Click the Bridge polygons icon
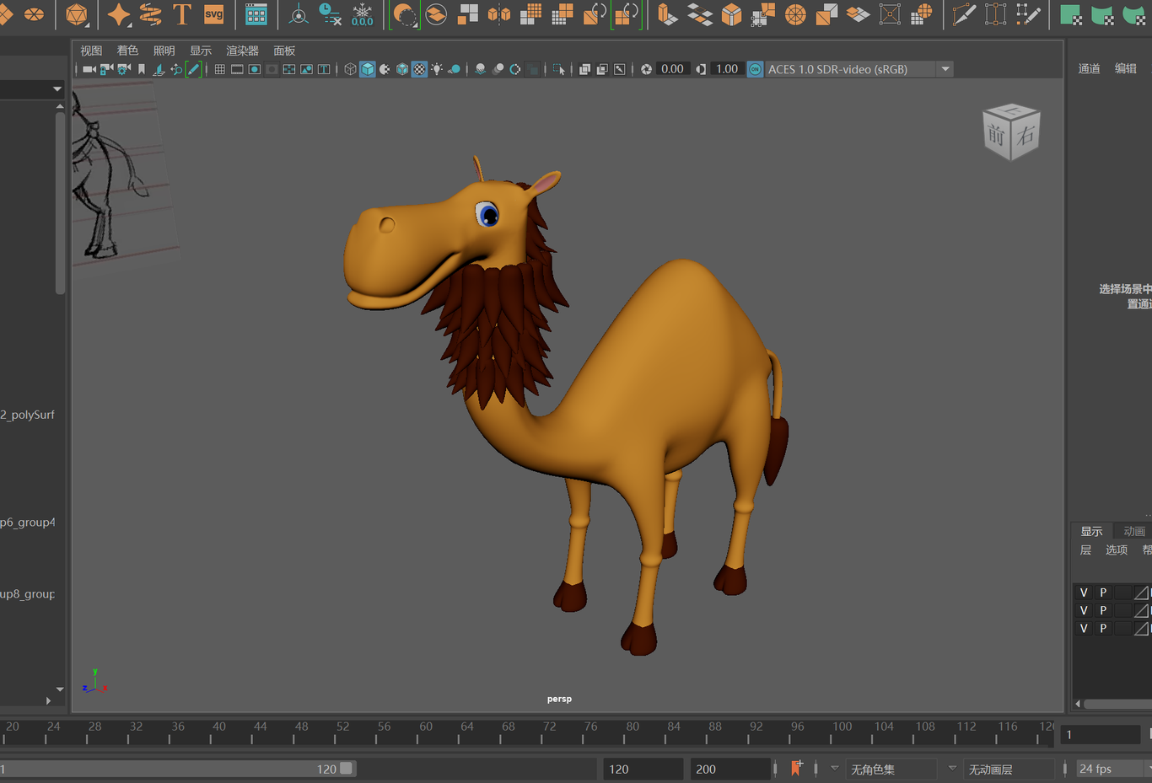 pos(699,14)
